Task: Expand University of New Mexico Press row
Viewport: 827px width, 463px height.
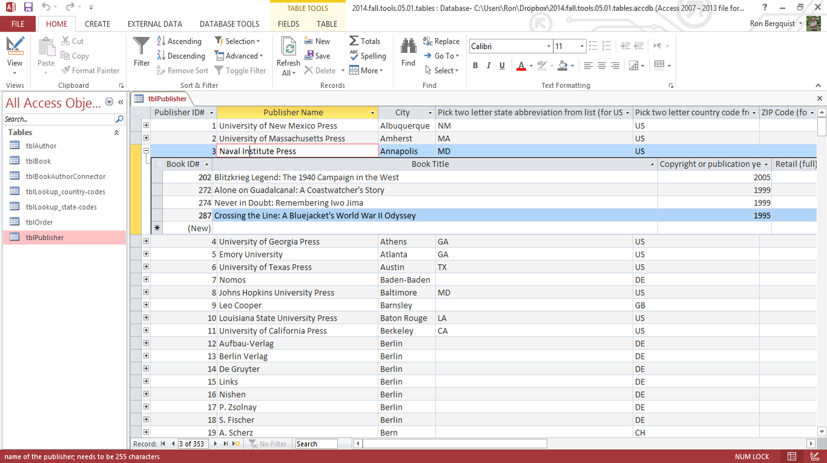Action: [146, 125]
